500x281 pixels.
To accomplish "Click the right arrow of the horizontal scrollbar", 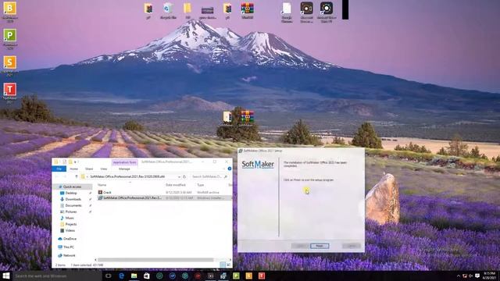I will 230,260.
